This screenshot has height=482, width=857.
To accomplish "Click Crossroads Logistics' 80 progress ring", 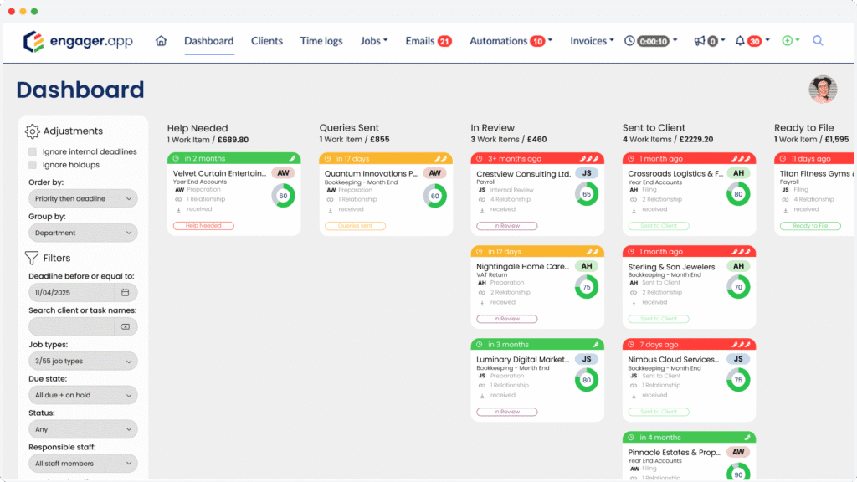I will [738, 194].
